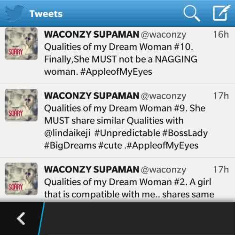Click @waconzy handle on second tweet
This screenshot has height=235, width=235.
tap(164, 96)
